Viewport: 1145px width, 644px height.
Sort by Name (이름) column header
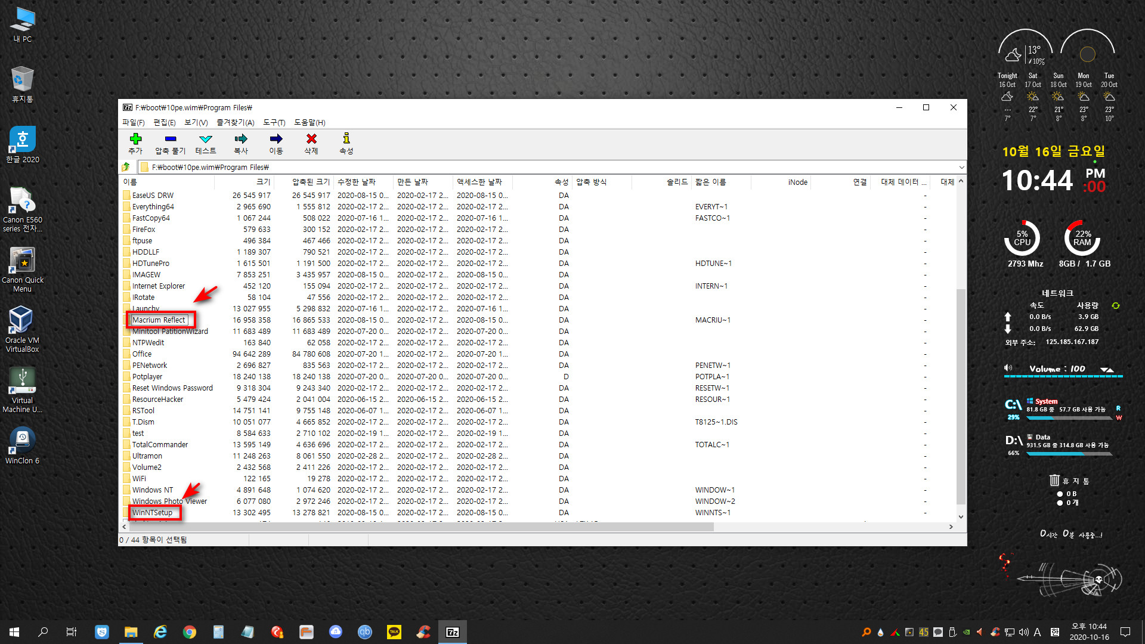167,182
